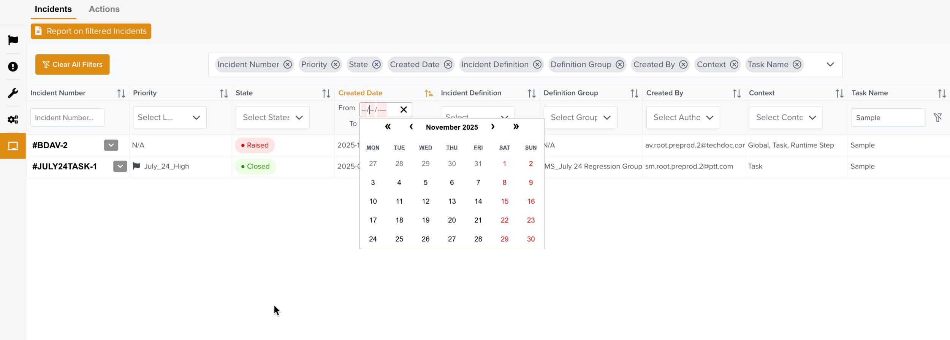Toggle Created Date sort order
The width and height of the screenshot is (950, 340).
[429, 93]
